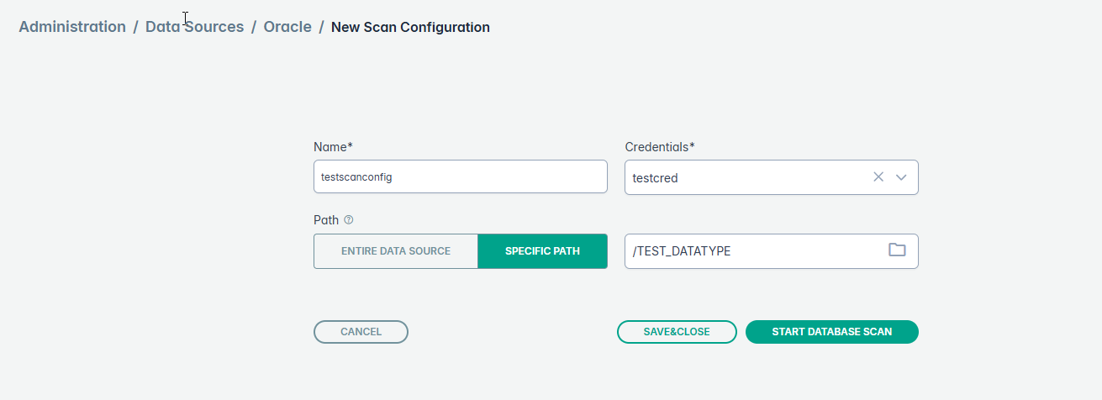Navigate to Data Sources breadcrumb
The image size is (1102, 400).
(x=194, y=27)
